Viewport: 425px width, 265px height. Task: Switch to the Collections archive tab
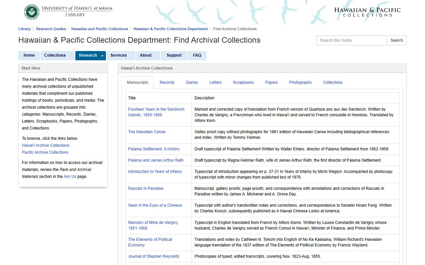pos(333,82)
